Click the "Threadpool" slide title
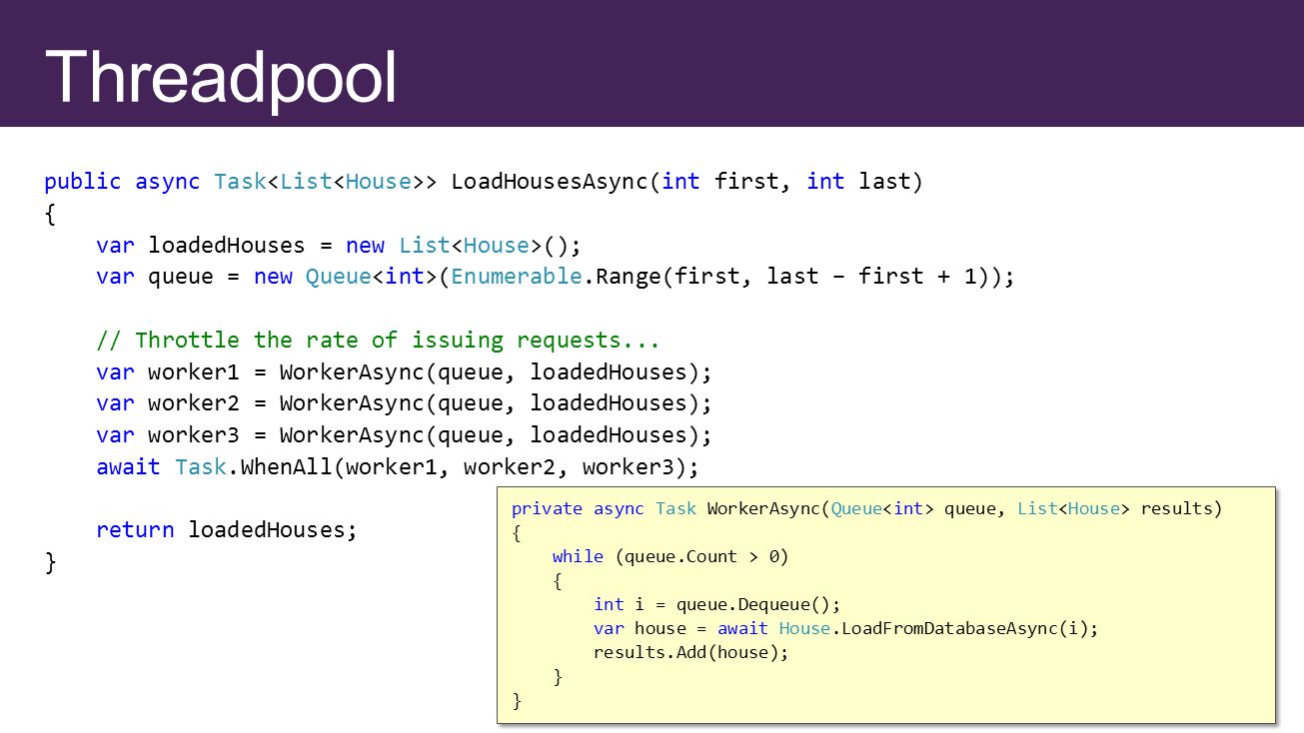 tap(221, 77)
